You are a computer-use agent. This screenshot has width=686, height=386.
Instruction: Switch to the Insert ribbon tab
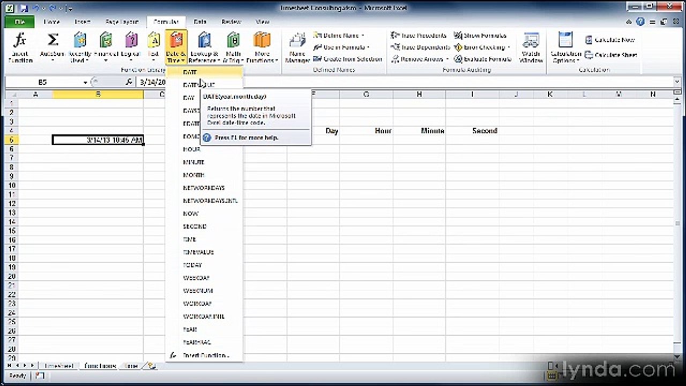(83, 22)
